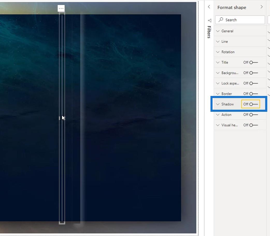This screenshot has height=236, width=270.
Task: Turn on the Action toggle
Action: point(253,115)
